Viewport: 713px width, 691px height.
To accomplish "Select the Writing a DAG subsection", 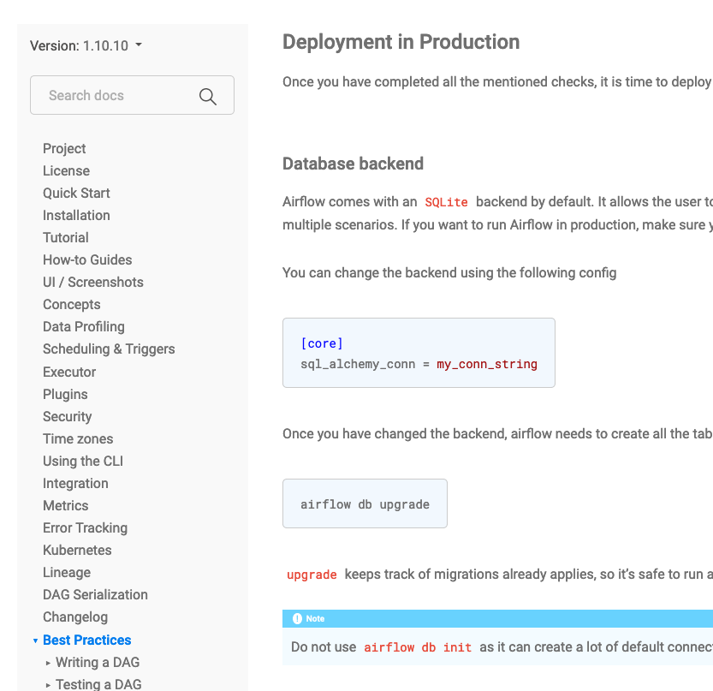I will click(98, 662).
